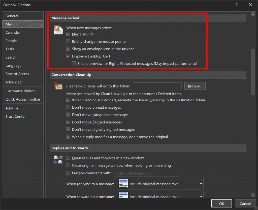Image resolution: width=258 pixels, height=210 pixels.
Task: Enable Open replies and forwards in new window
Action: click(x=68, y=158)
